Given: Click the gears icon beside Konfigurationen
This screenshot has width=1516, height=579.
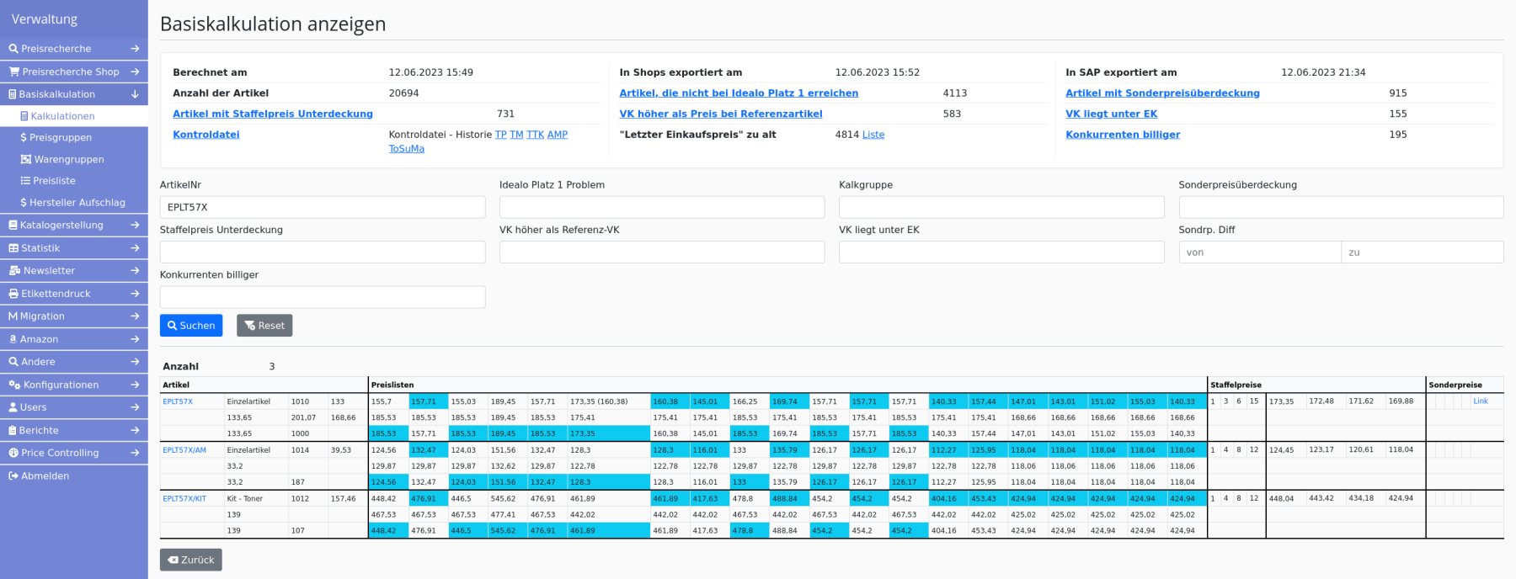Looking at the screenshot, I should (x=14, y=385).
